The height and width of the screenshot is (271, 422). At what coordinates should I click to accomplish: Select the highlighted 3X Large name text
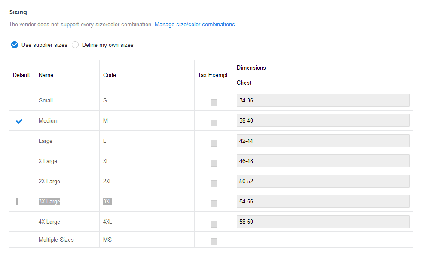click(x=49, y=201)
